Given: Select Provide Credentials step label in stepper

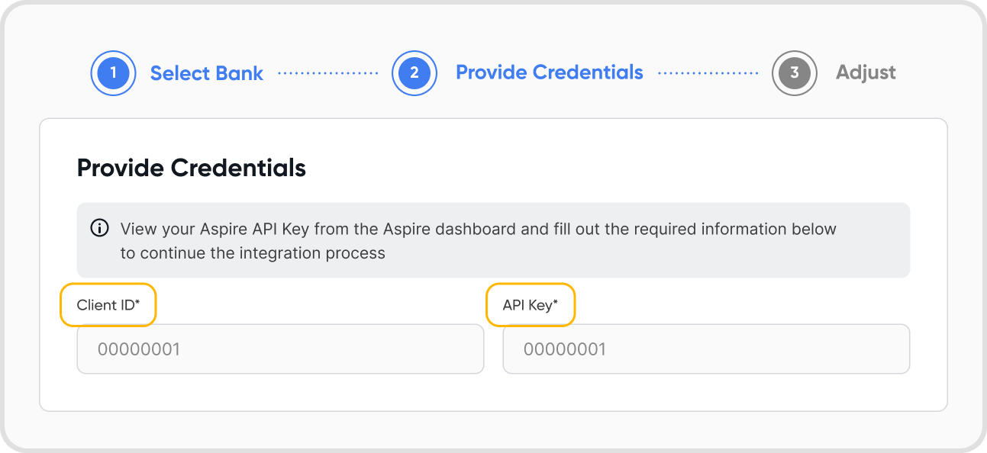Looking at the screenshot, I should [x=550, y=72].
